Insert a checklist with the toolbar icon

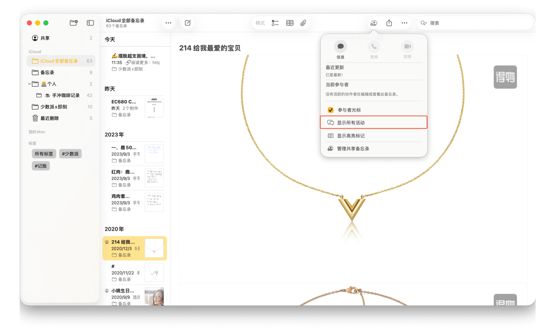coord(275,23)
